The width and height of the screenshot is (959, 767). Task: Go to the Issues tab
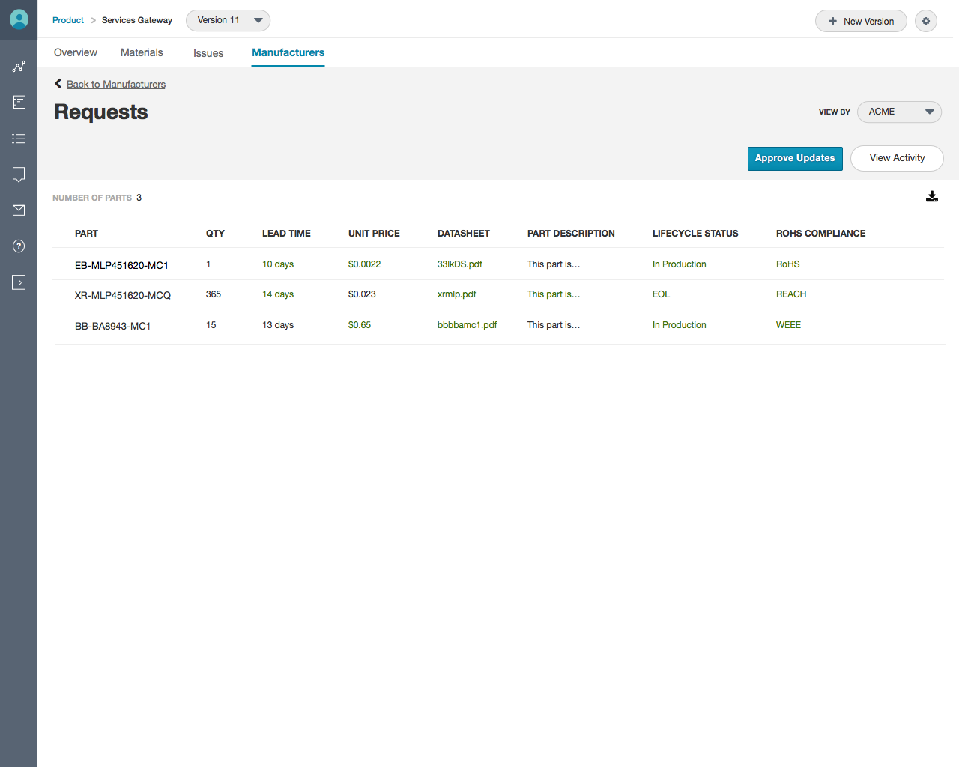click(208, 53)
